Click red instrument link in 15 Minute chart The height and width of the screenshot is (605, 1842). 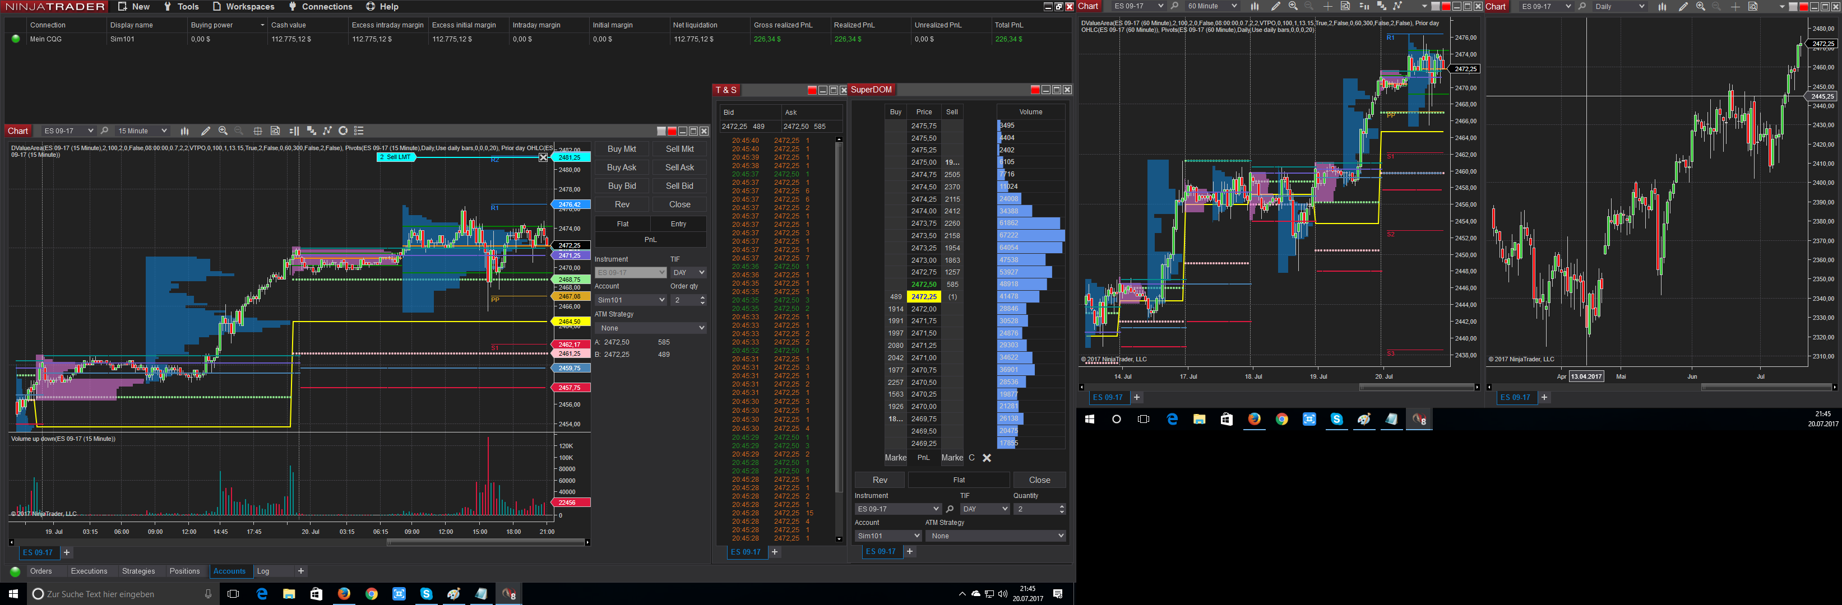[672, 132]
